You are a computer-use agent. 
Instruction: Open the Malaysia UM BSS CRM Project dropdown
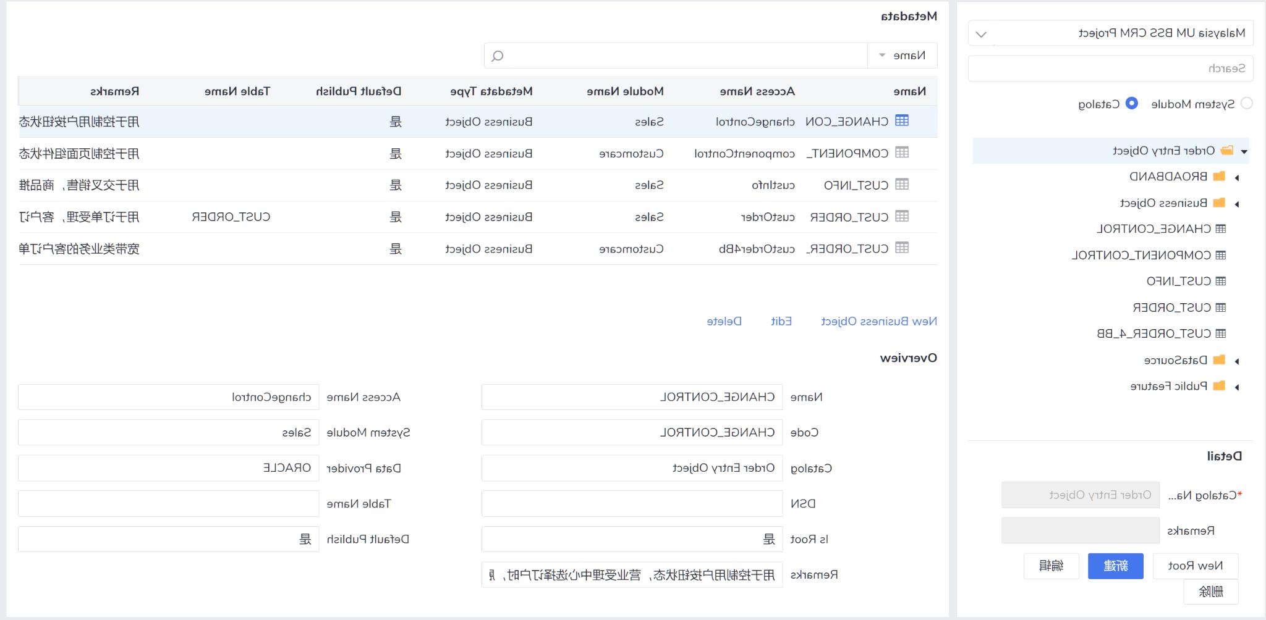[x=1110, y=33]
